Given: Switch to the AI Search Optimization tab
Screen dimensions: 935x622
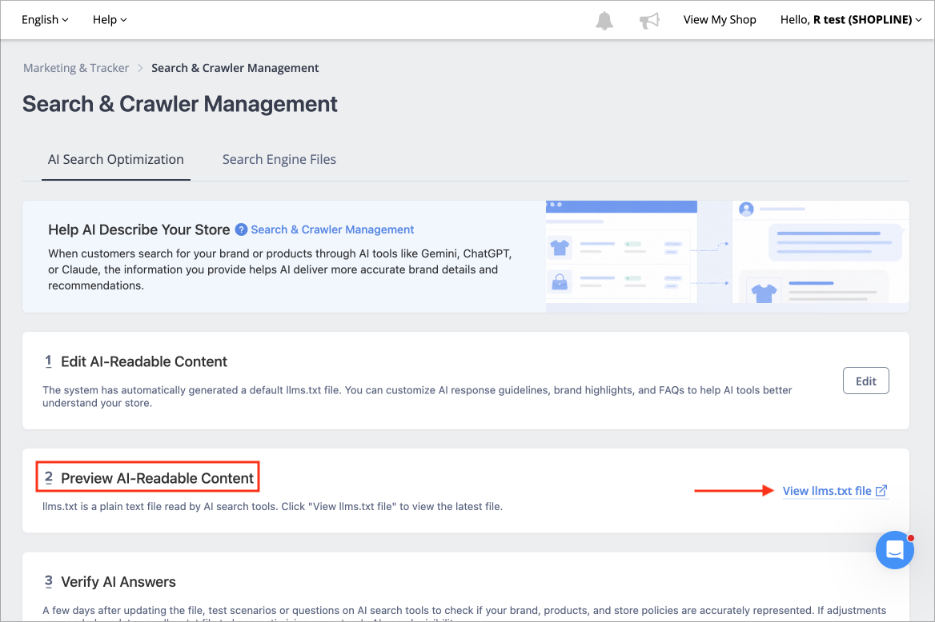Looking at the screenshot, I should coord(116,160).
